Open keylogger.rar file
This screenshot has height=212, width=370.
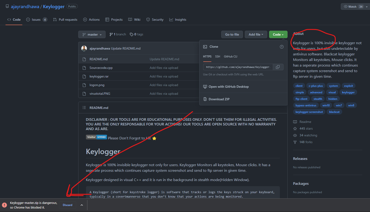(99, 76)
